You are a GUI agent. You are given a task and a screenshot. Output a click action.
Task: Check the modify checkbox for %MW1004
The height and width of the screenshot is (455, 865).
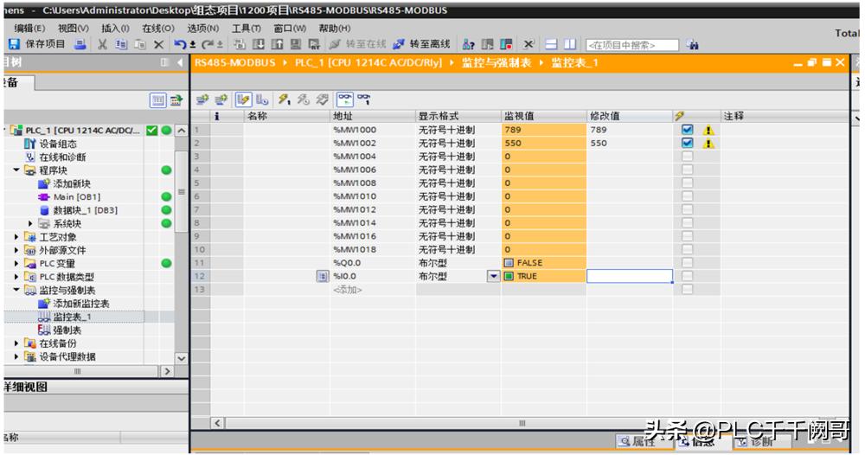[688, 157]
